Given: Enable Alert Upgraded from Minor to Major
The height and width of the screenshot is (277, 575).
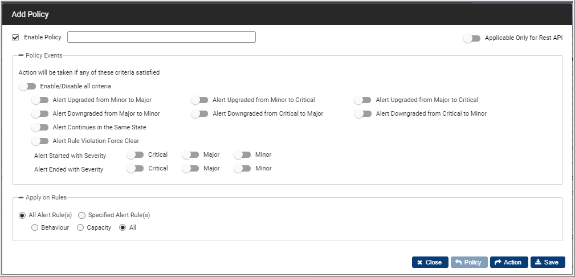Looking at the screenshot, I should 40,100.
